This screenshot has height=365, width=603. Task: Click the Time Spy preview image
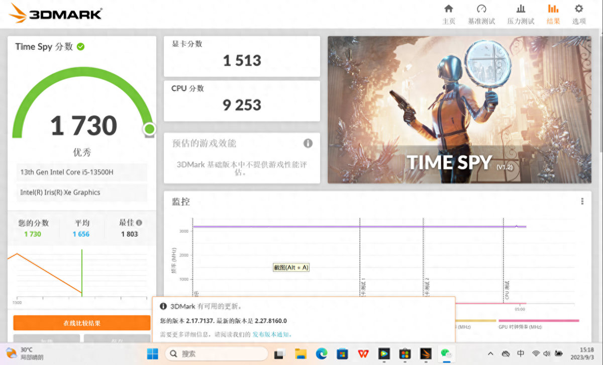click(459, 110)
